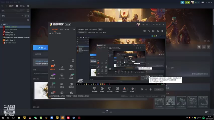Open notification bell in companion header
Screen dimensions: 214x120
click(x=158, y=31)
